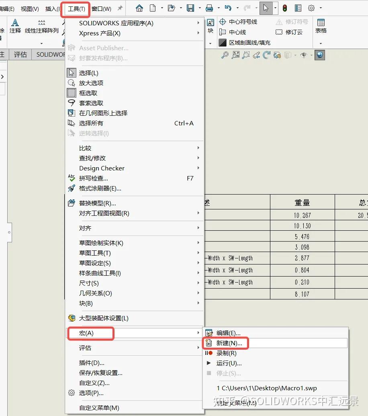The height and width of the screenshot is (416, 368).
Task: Open 插件(D)... add-ins entry
Action: pyautogui.click(x=135, y=363)
